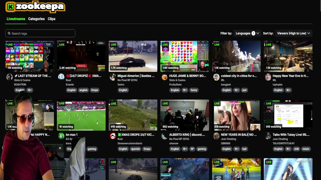Close the webcam overlay with X
This screenshot has height=180, width=321.
pos(60,148)
